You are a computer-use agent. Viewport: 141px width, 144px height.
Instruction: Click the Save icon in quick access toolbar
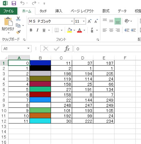pyautogui.click(x=14, y=3)
